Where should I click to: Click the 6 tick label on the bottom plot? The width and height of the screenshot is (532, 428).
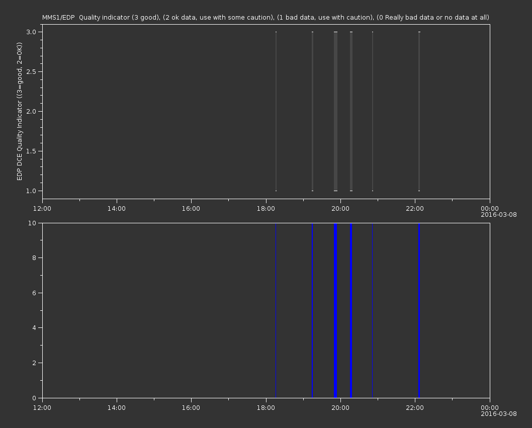coord(34,293)
